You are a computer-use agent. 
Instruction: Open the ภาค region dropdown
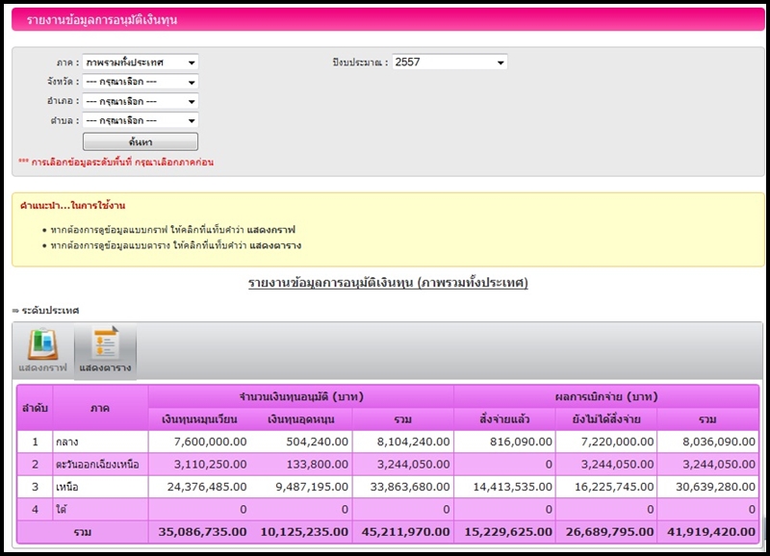click(x=140, y=63)
